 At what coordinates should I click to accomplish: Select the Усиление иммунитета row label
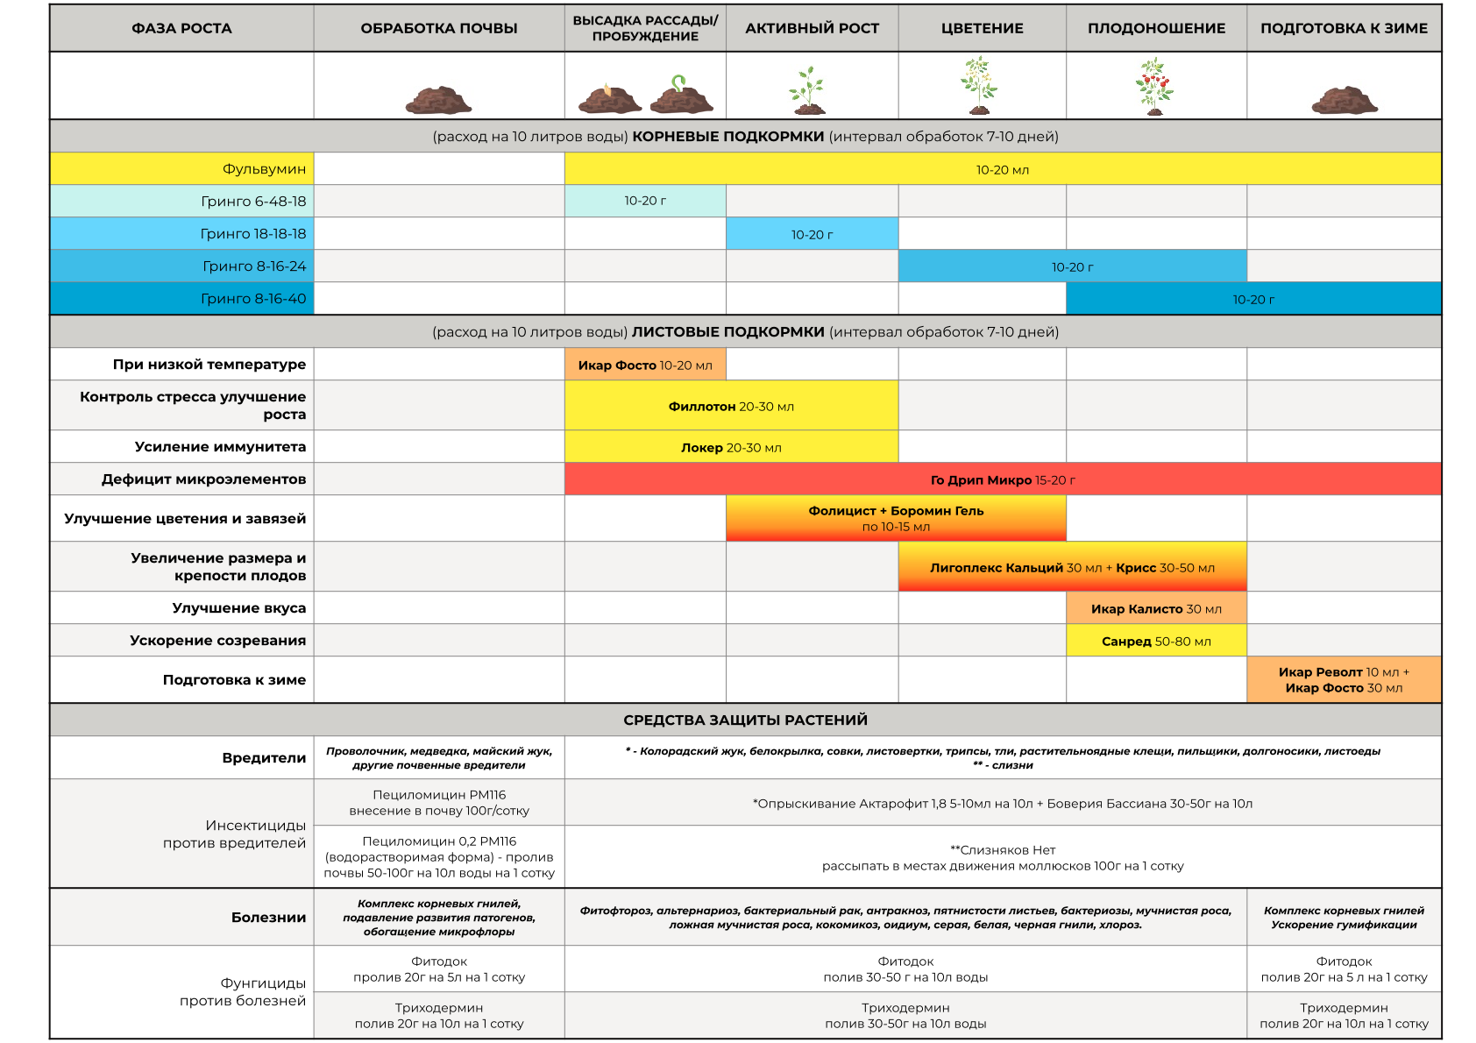click(x=181, y=446)
